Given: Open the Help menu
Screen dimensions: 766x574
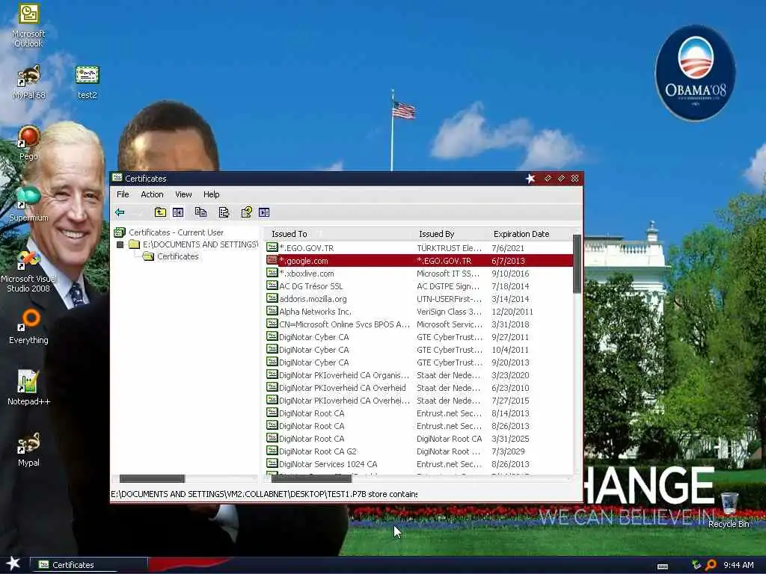Looking at the screenshot, I should 211,194.
